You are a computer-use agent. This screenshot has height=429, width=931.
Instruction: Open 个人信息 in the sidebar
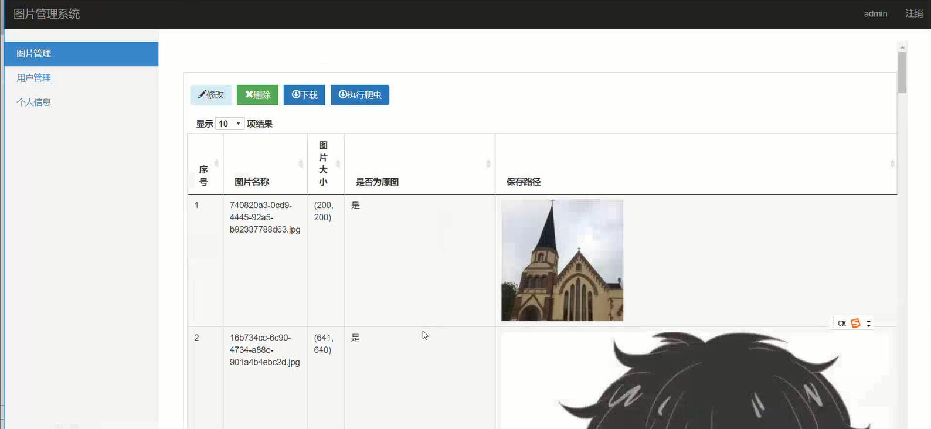click(x=33, y=102)
